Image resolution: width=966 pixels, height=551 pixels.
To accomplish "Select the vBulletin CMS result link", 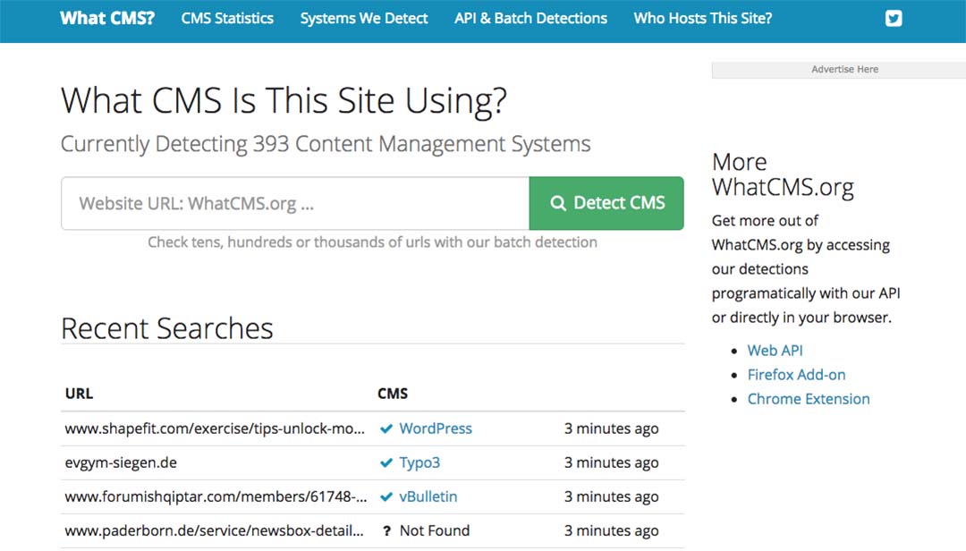I will [428, 497].
